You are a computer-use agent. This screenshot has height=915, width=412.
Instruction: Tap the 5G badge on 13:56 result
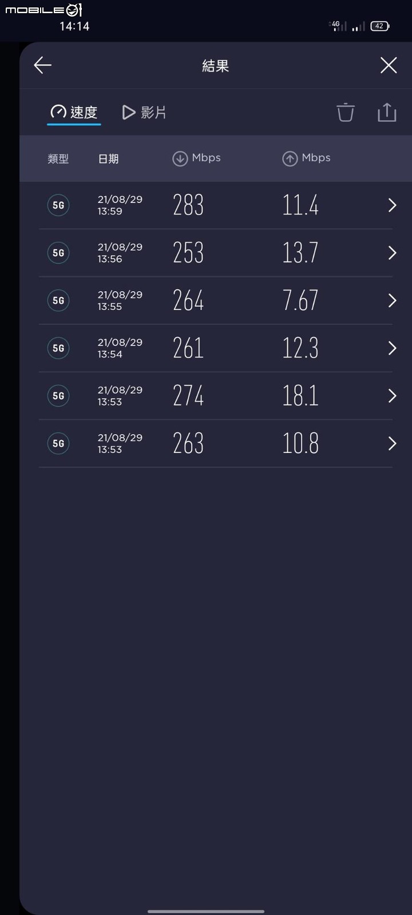point(58,253)
